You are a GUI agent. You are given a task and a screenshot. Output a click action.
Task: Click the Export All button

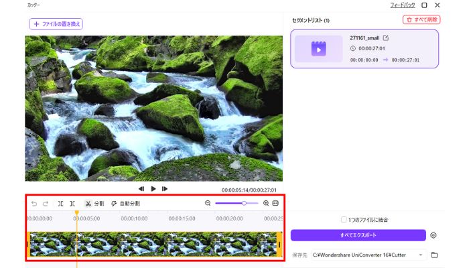pos(358,235)
